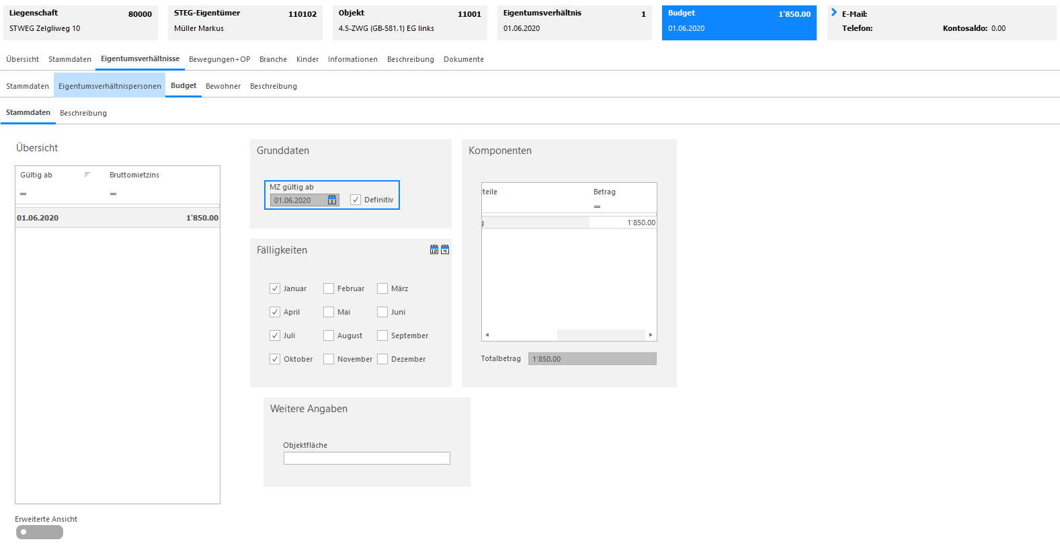Open the Branche tab
The width and height of the screenshot is (1060, 554).
pyautogui.click(x=273, y=59)
